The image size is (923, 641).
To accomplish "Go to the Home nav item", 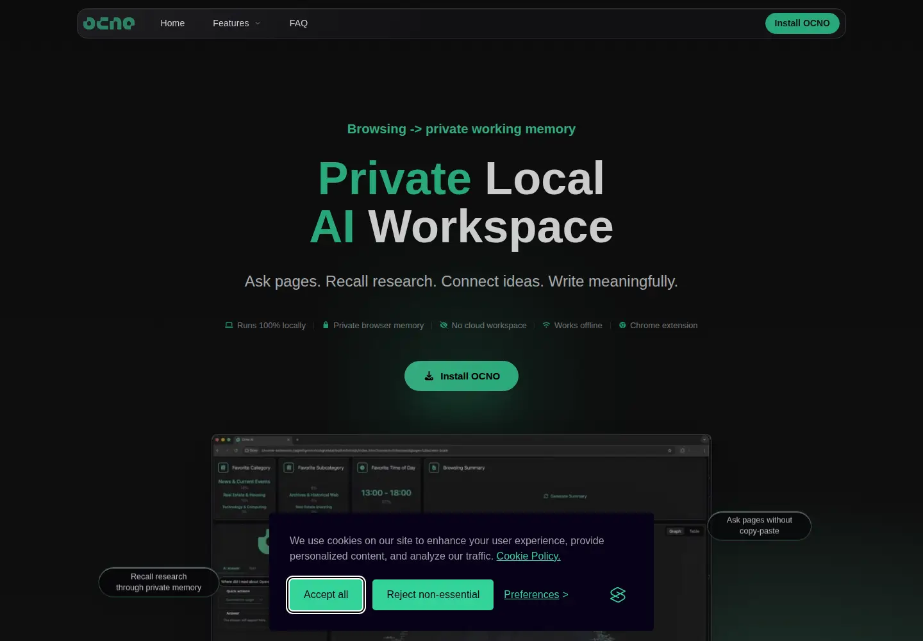I will [172, 23].
